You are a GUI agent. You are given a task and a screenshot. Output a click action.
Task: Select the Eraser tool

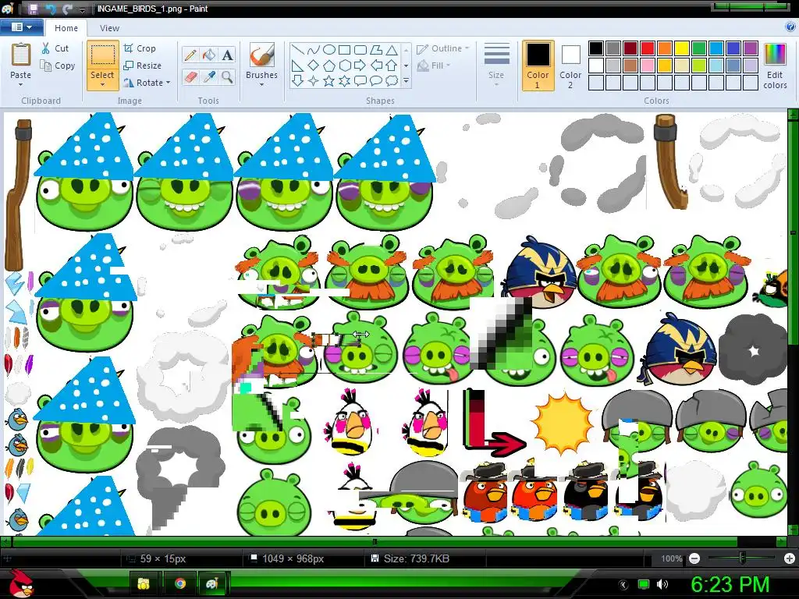[x=190, y=77]
